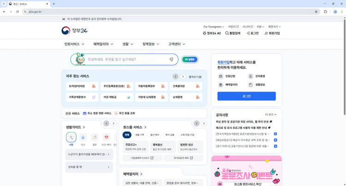Expand the 지원 dropdown
This screenshot has height=186, width=346.
(260, 27)
